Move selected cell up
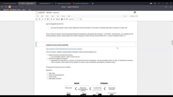 point(51,19)
